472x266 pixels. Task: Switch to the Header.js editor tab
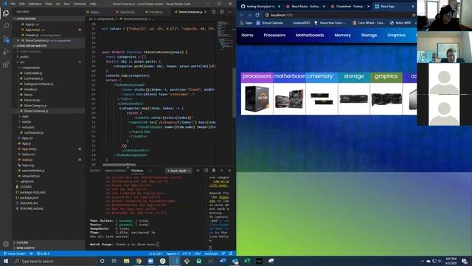[156, 12]
